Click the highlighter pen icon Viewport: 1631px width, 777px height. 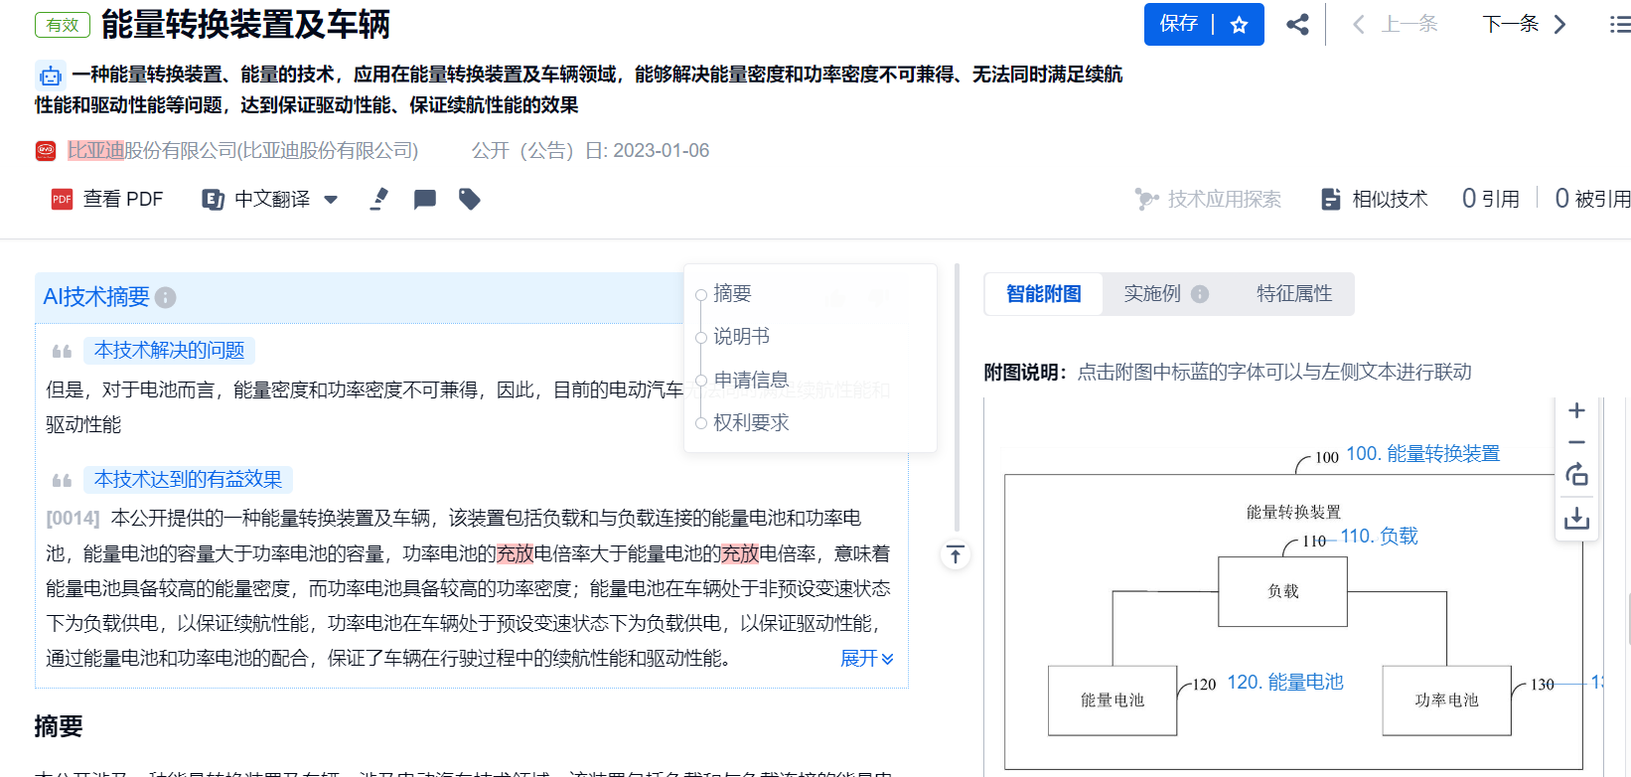click(x=379, y=200)
